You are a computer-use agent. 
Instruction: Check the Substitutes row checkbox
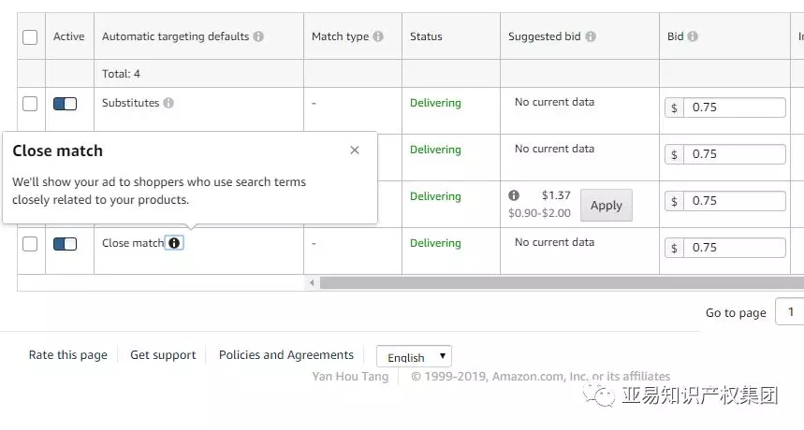[x=30, y=104]
